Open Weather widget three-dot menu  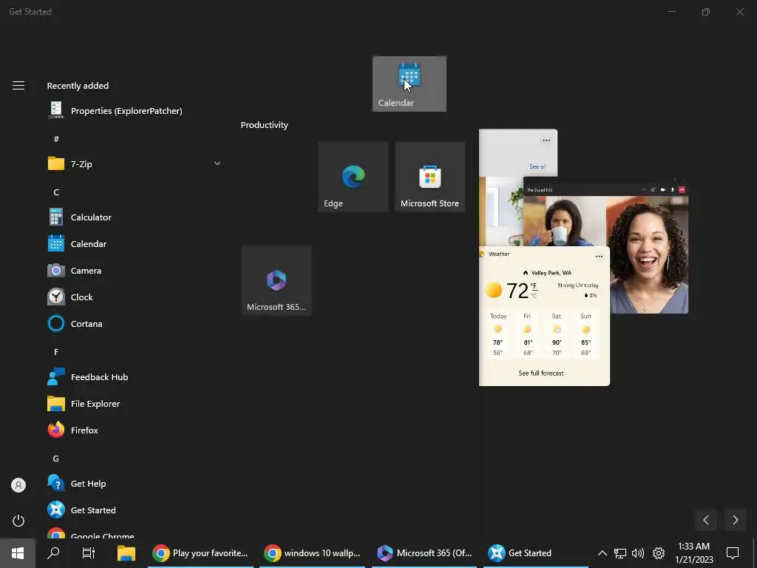599,257
